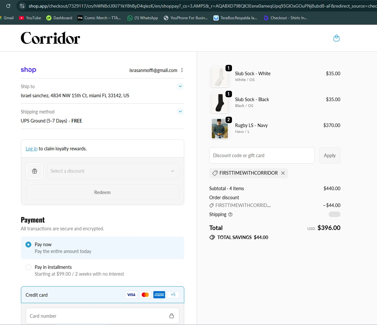Click the Corridor store logo
The height and width of the screenshot is (325, 377).
[x=50, y=38]
